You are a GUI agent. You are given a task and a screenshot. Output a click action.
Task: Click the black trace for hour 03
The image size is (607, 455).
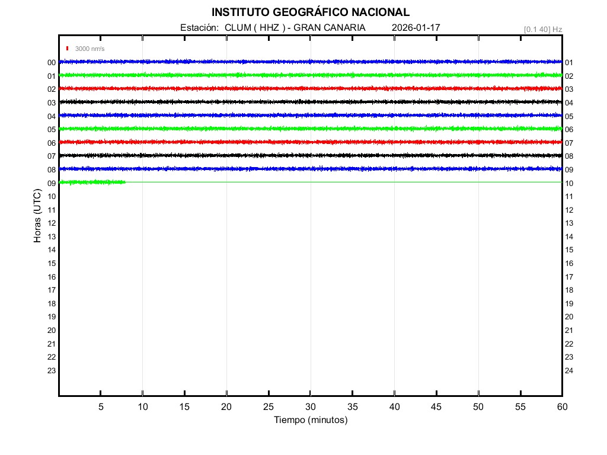tap(310, 102)
